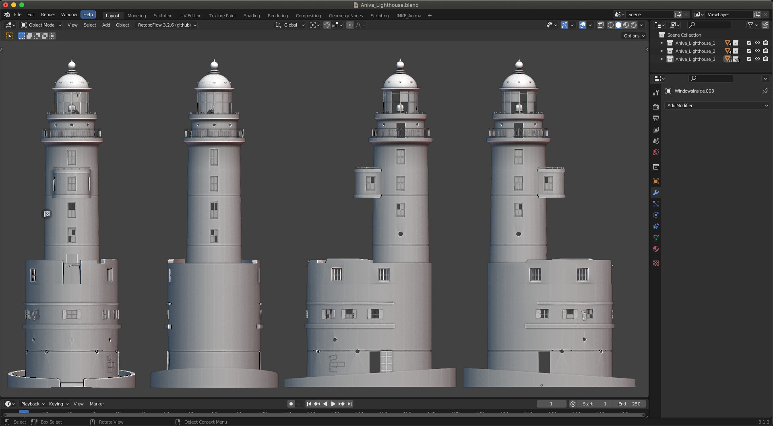Image resolution: width=773 pixels, height=426 pixels.
Task: Toggle X-ray display mode
Action: coord(600,25)
